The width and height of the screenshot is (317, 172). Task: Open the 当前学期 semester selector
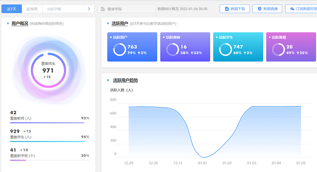[63, 9]
